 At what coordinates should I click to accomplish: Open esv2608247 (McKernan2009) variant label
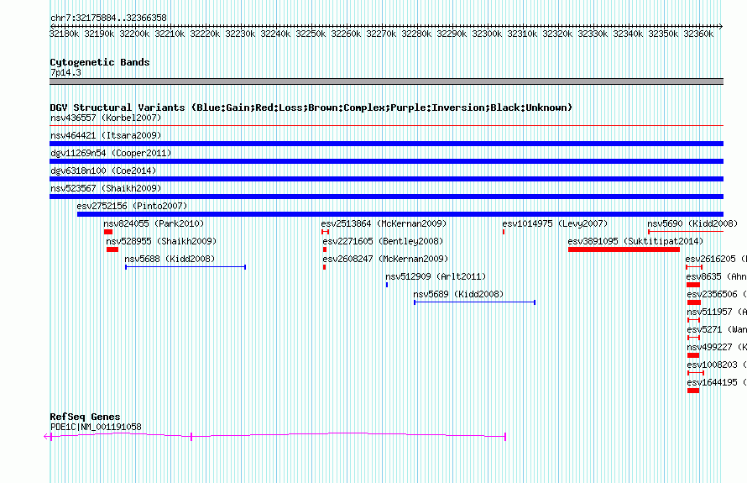click(x=385, y=259)
